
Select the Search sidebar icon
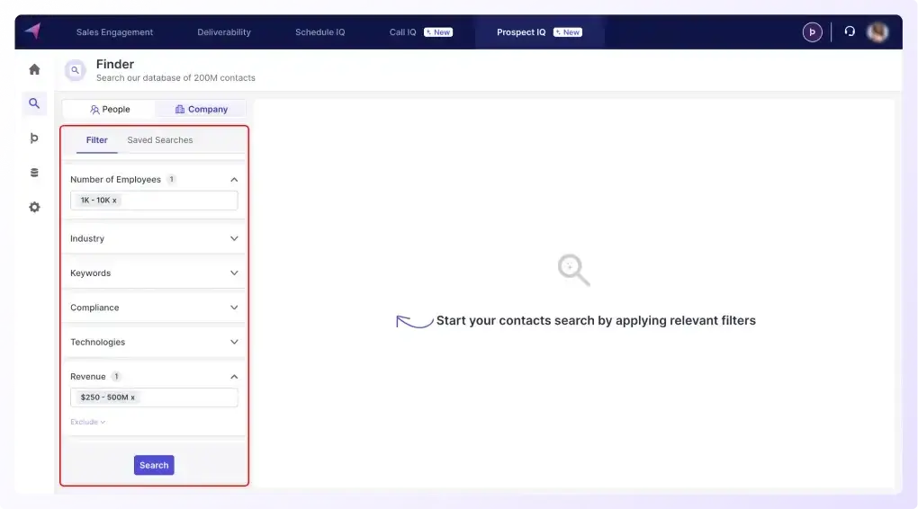pyautogui.click(x=34, y=103)
